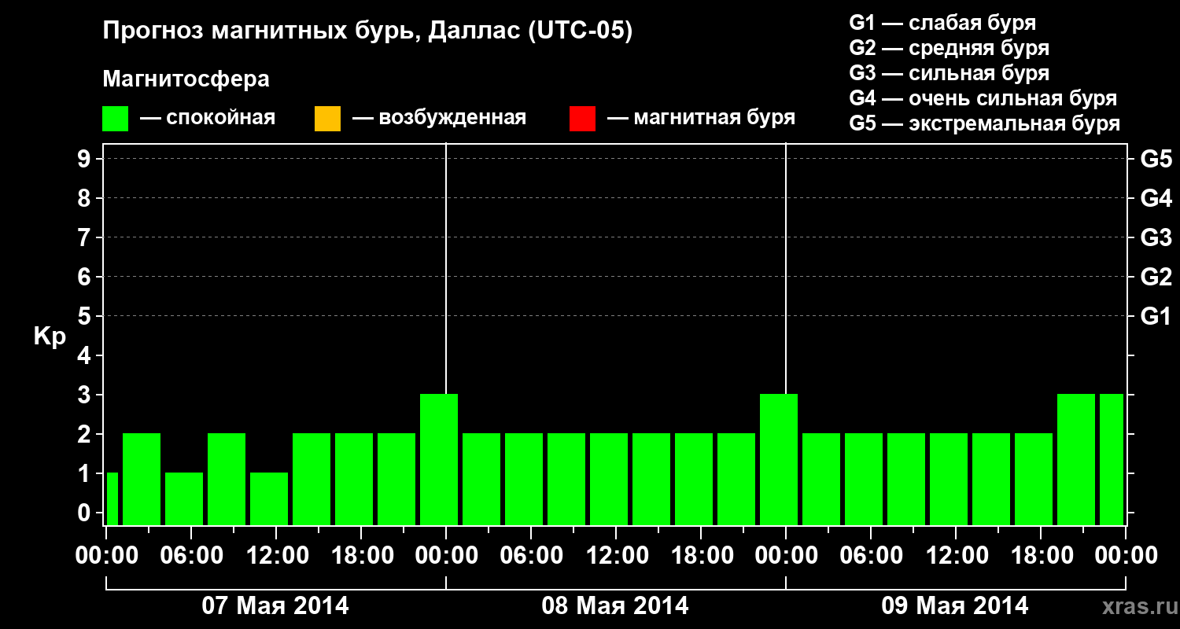The image size is (1180, 629).
Task: Click the 00:00 time label ending 09 Мая
Action: [1126, 555]
